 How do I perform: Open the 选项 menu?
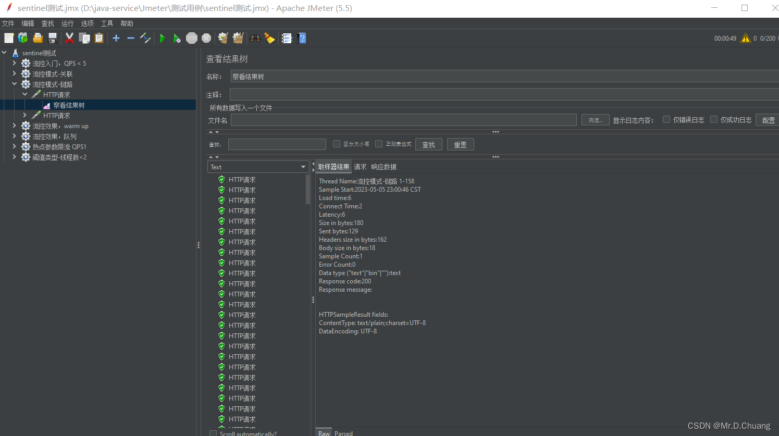point(87,23)
